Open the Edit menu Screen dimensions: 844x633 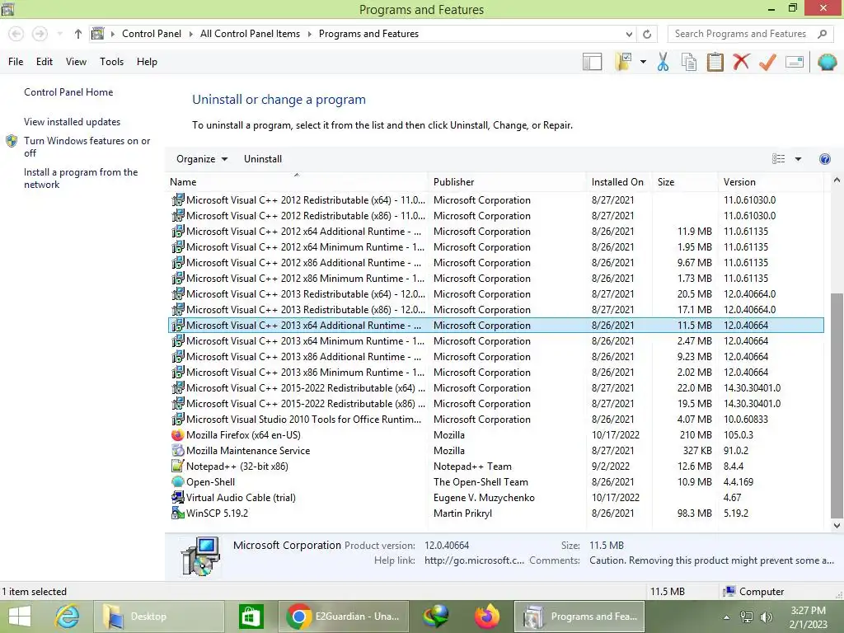45,62
